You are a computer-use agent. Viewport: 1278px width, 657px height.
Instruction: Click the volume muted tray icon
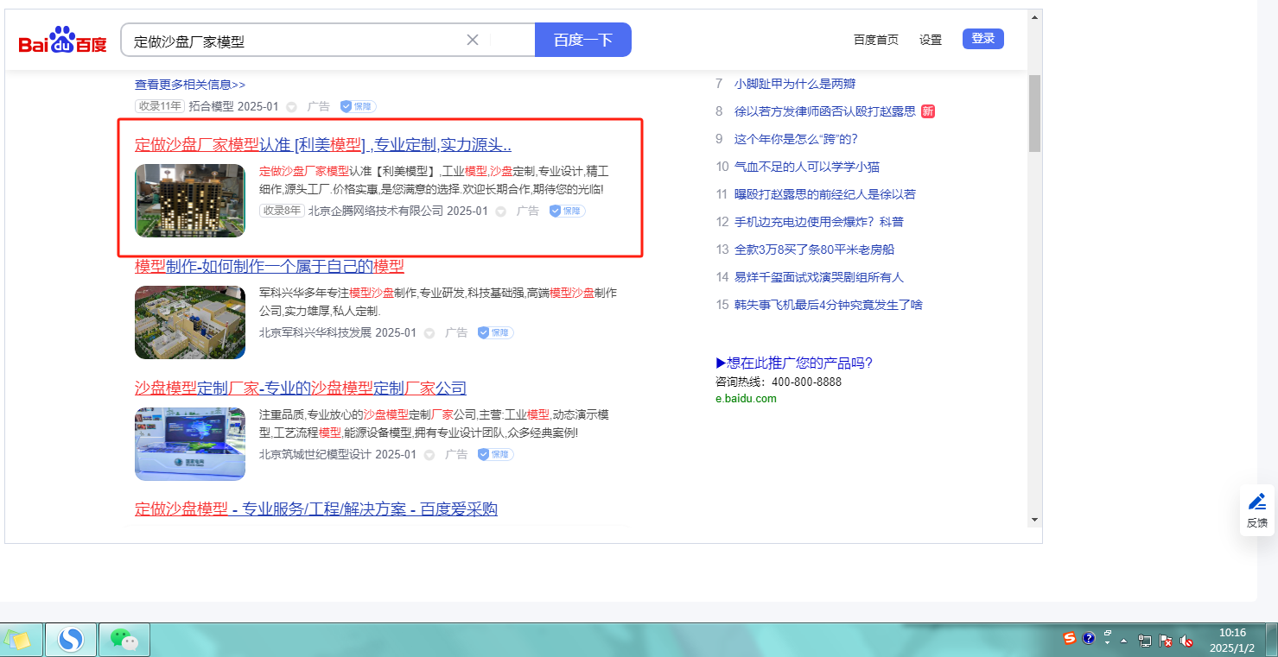(x=1186, y=641)
